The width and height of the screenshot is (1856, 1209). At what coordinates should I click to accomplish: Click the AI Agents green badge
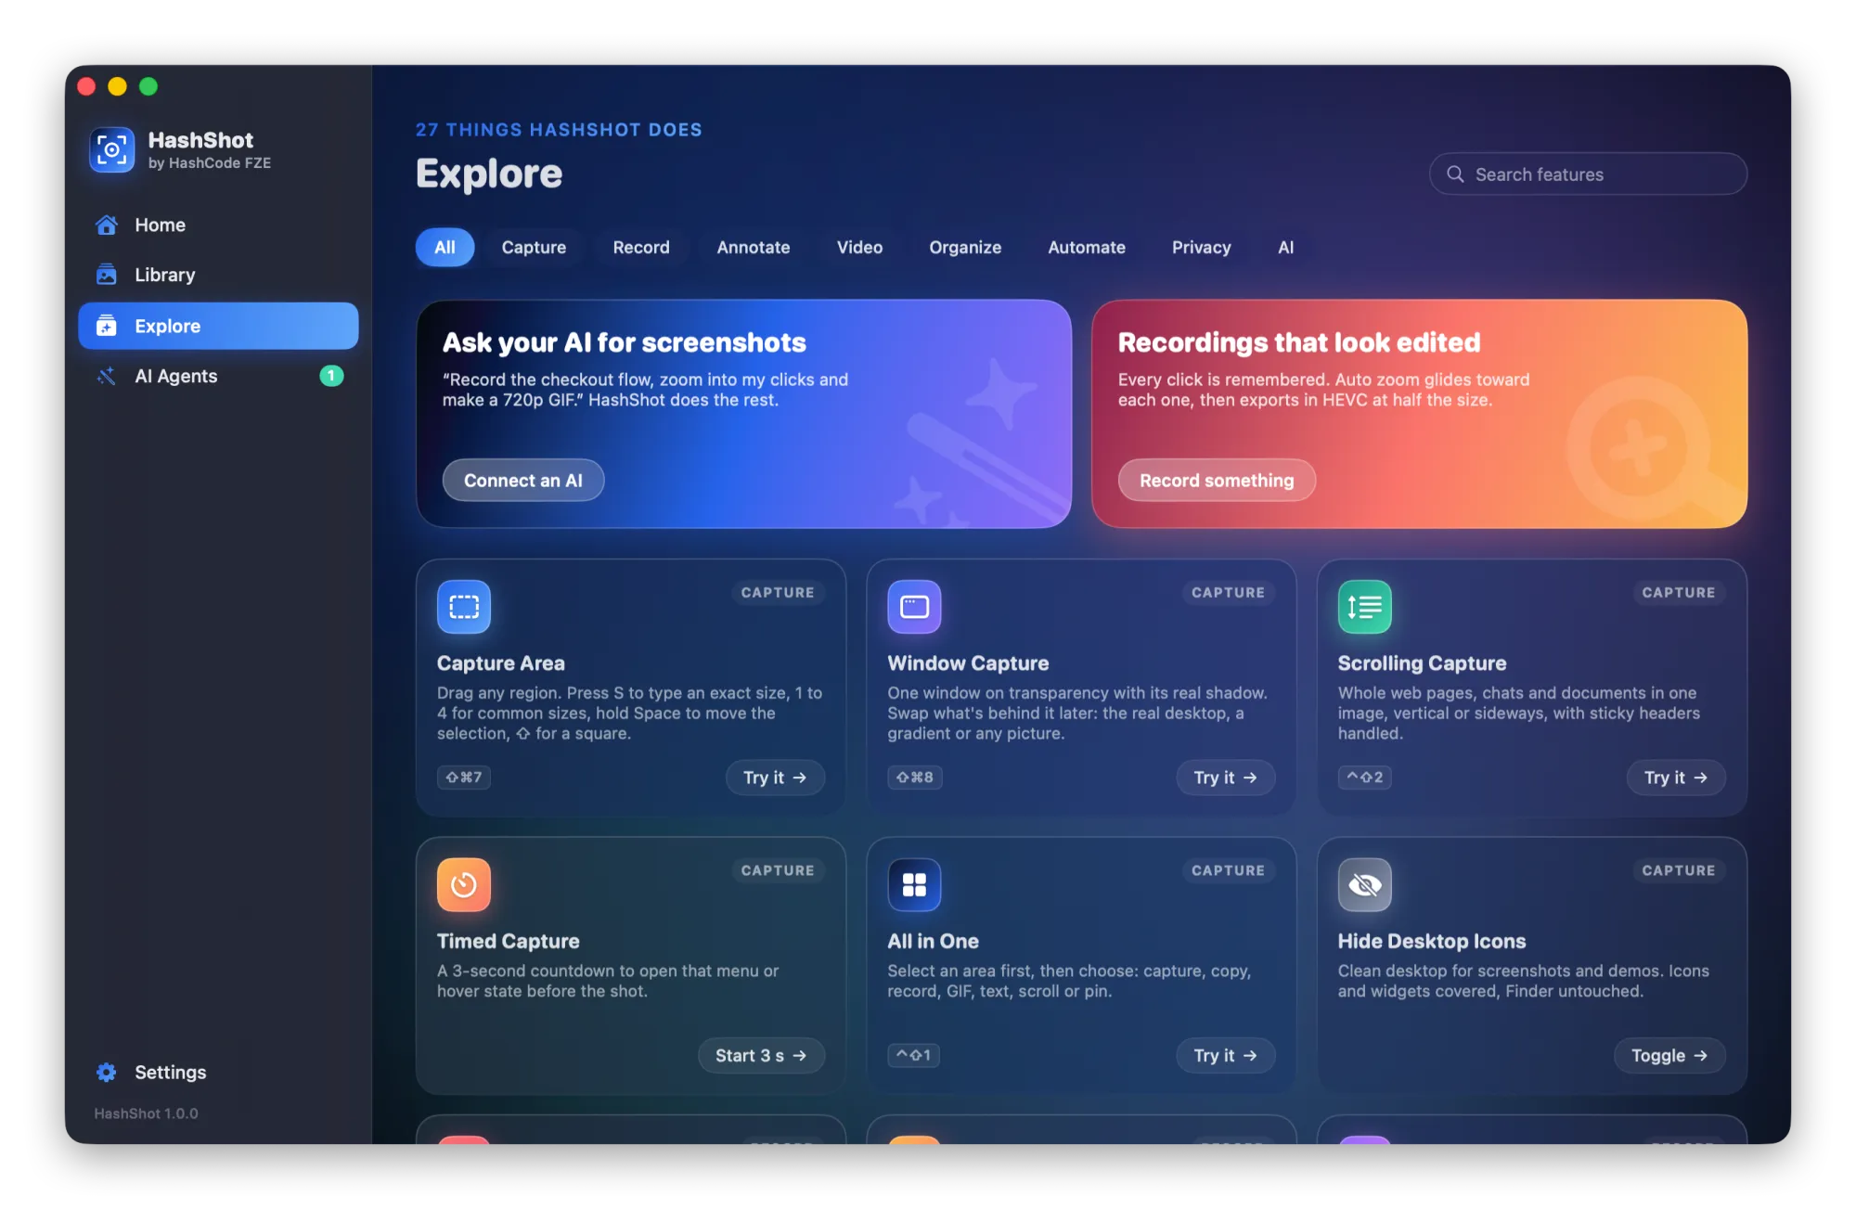pos(331,376)
